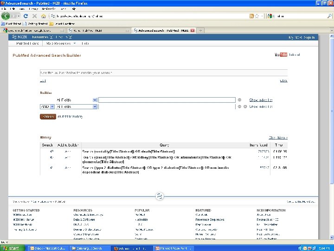Open the second row All Fields dropdown
Viewport: 334px width, 251px height.
pos(77,106)
